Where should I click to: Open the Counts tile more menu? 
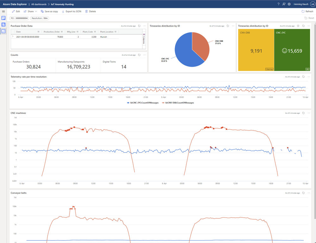coord(145,55)
